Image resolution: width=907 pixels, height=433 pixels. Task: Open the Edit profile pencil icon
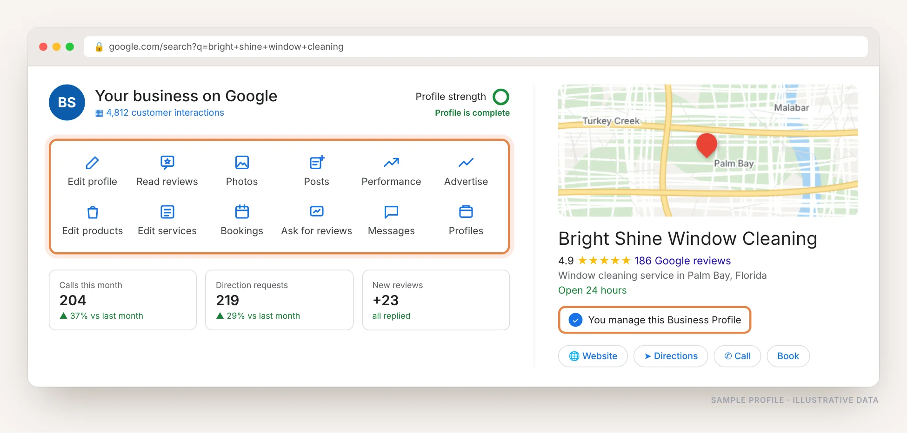(x=92, y=163)
